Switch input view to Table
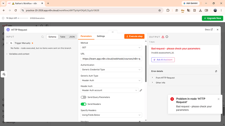Viewport: 225px width, 126px height. point(63,37)
